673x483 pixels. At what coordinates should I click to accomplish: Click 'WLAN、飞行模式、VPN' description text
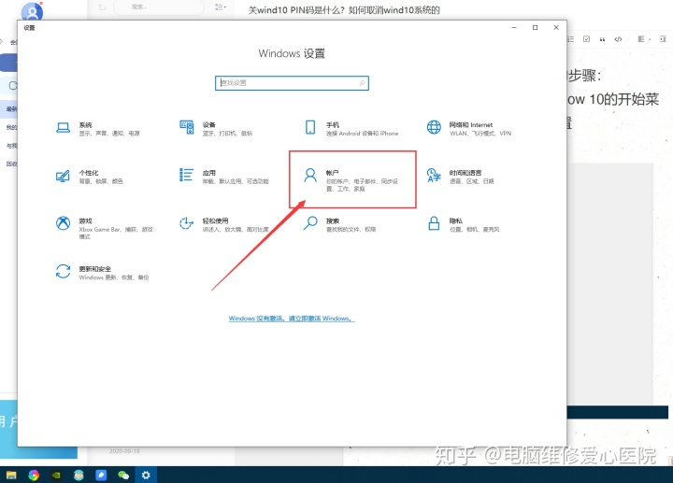(480, 134)
